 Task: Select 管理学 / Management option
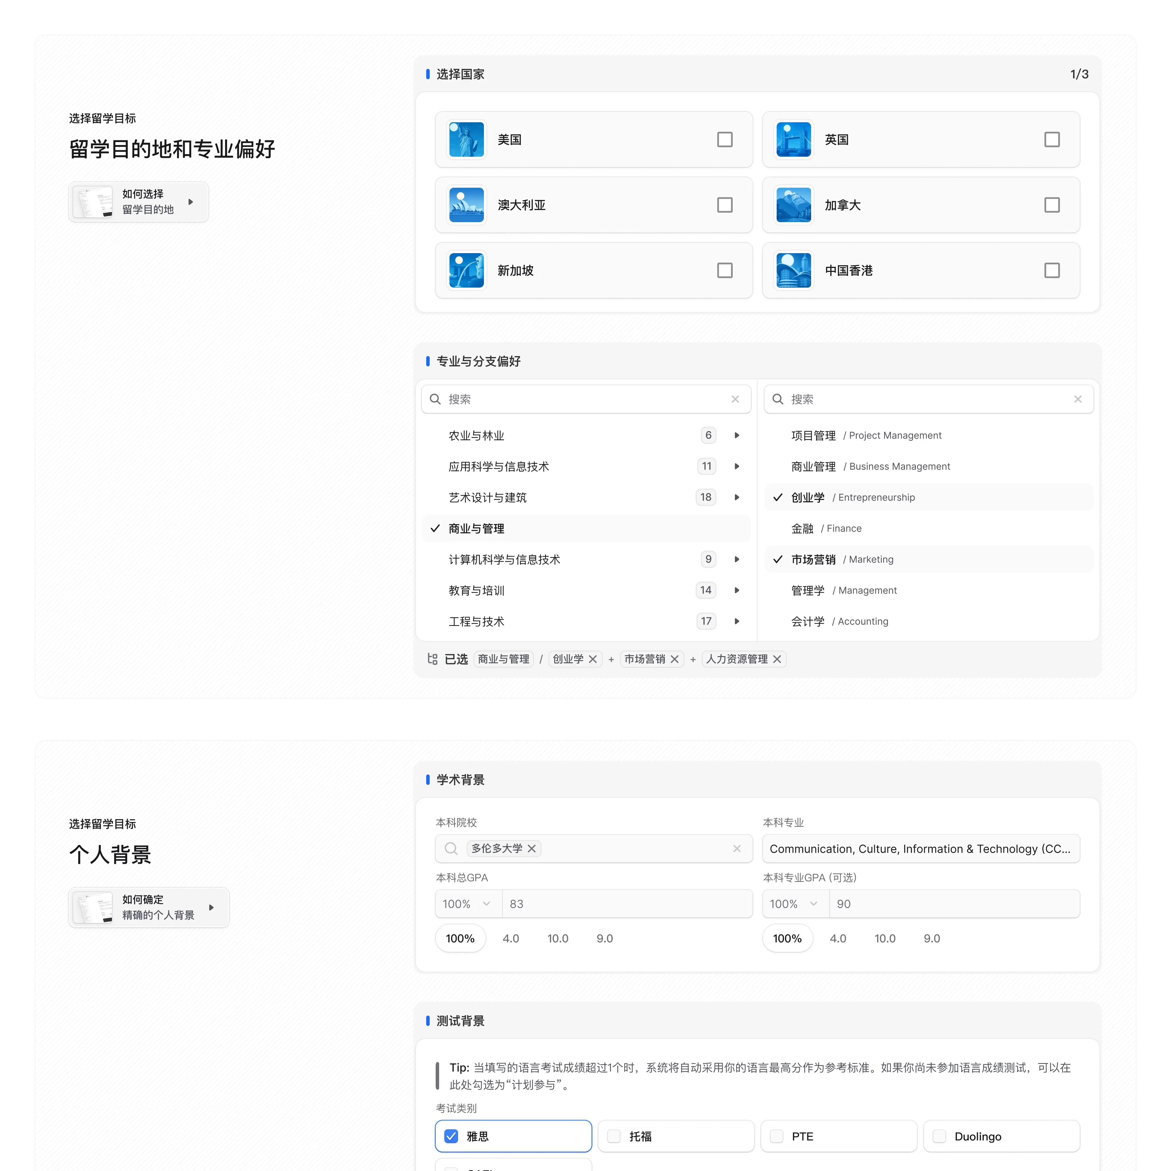tap(928, 590)
